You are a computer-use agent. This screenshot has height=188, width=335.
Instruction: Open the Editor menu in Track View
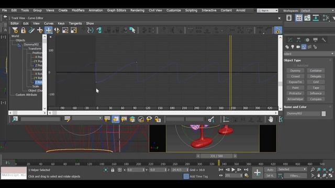click(15, 23)
